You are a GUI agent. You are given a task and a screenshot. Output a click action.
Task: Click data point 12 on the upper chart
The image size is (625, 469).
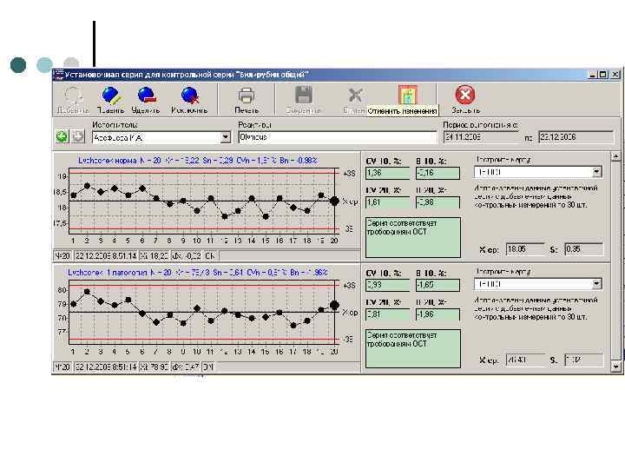tap(225, 216)
